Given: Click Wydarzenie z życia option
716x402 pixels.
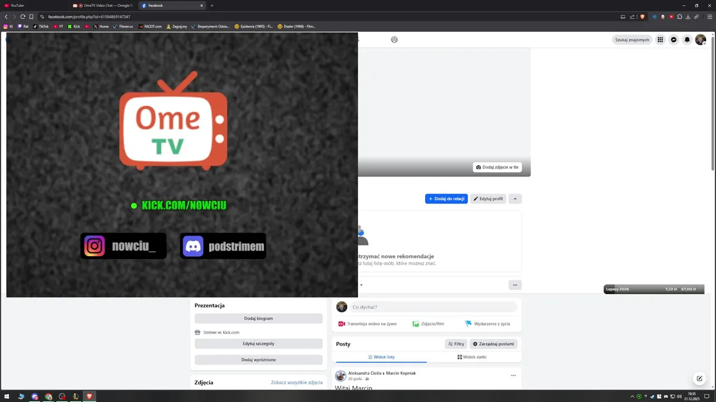Looking at the screenshot, I should pos(488,324).
